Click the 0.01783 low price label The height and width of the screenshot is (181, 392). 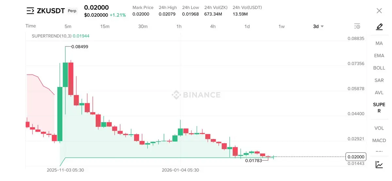[253, 160]
